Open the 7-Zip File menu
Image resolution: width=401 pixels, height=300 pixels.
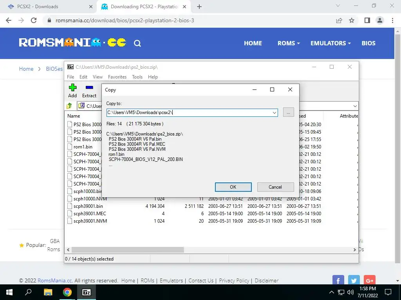coord(70,77)
